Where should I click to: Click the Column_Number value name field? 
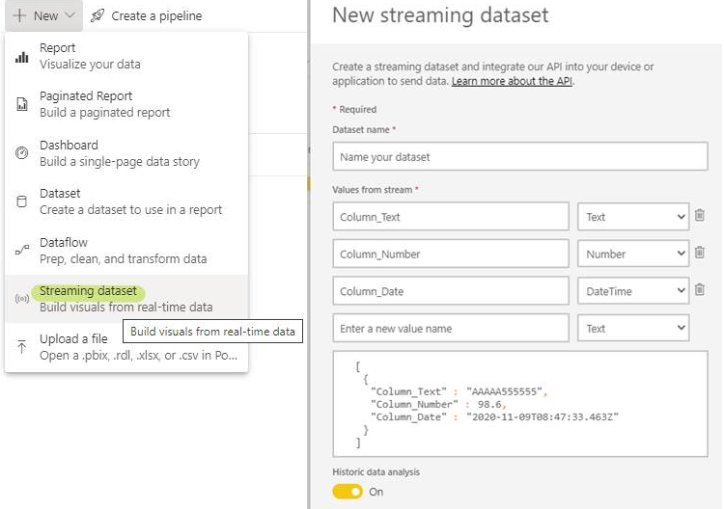(451, 254)
